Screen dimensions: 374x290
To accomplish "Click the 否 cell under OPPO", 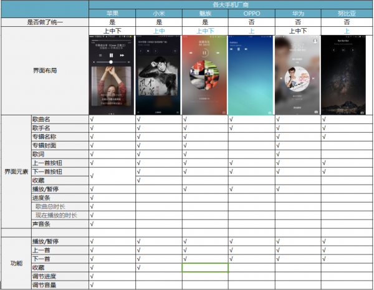I will [252, 22].
